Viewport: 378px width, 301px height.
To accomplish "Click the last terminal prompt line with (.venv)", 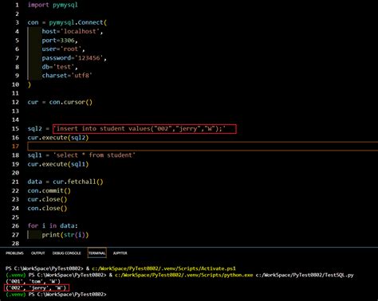I will (56, 295).
